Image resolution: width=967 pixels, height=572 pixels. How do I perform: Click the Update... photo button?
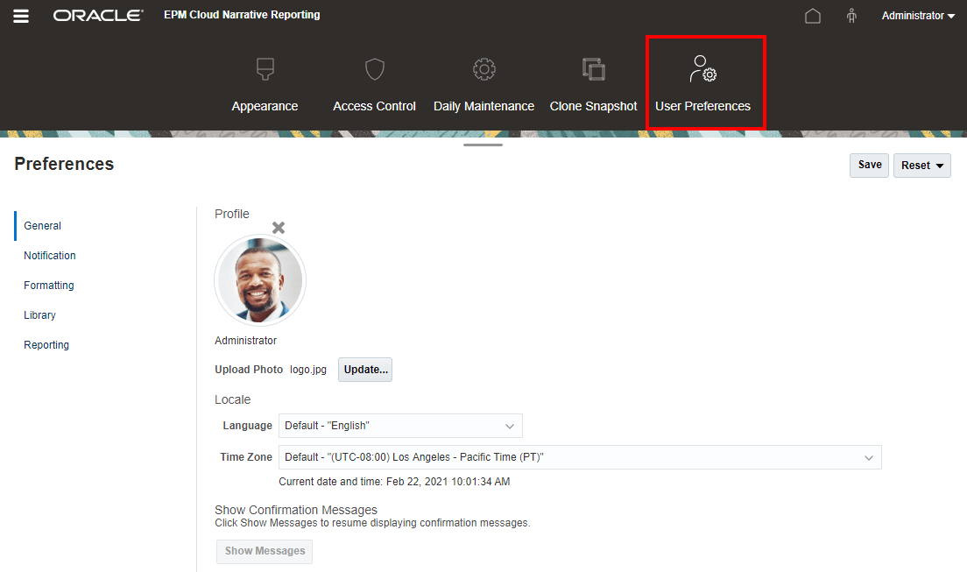[x=365, y=370]
